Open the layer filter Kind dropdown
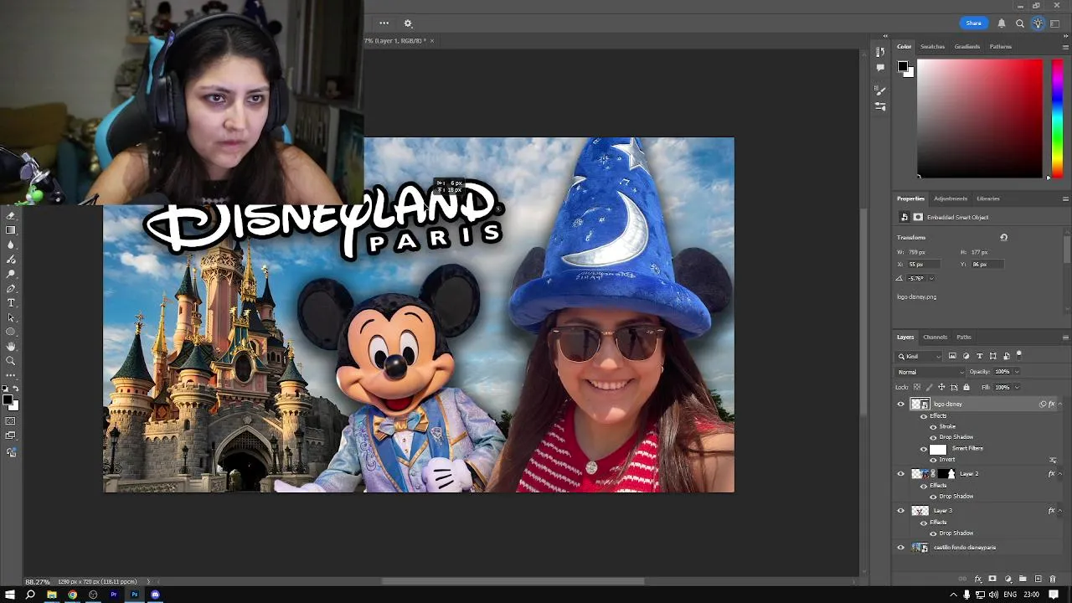1072x603 pixels. pyautogui.click(x=919, y=356)
